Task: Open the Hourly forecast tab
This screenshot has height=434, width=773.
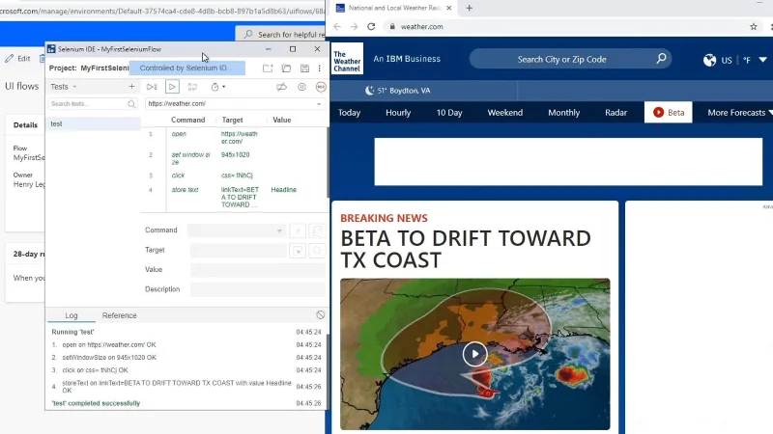Action: point(398,113)
